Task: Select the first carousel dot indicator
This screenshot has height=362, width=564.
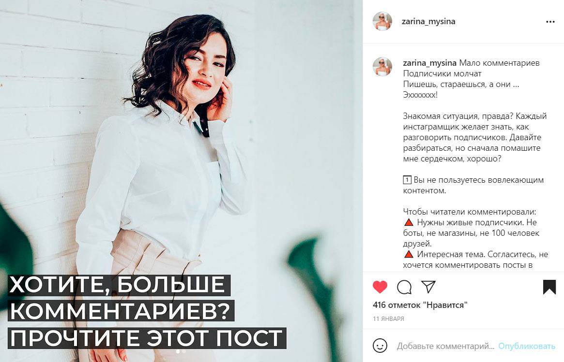Action: (178, 351)
